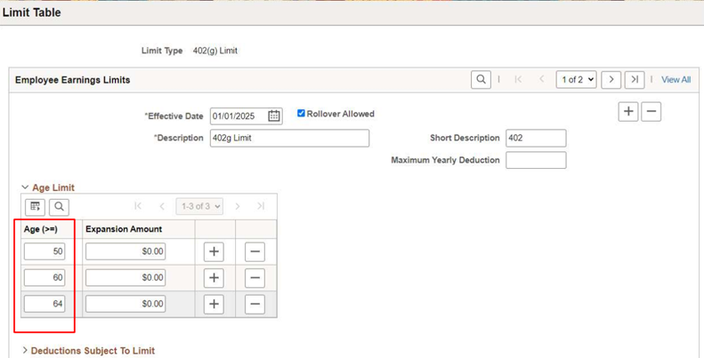Click the Age Limit grid search icon
Screen dimensions: 704x358
coord(60,207)
